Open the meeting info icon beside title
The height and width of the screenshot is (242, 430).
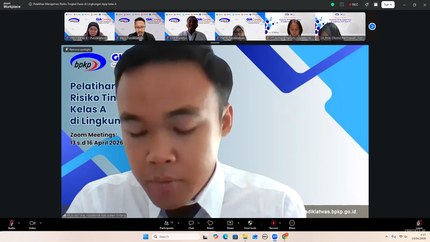pyautogui.click(x=30, y=4)
